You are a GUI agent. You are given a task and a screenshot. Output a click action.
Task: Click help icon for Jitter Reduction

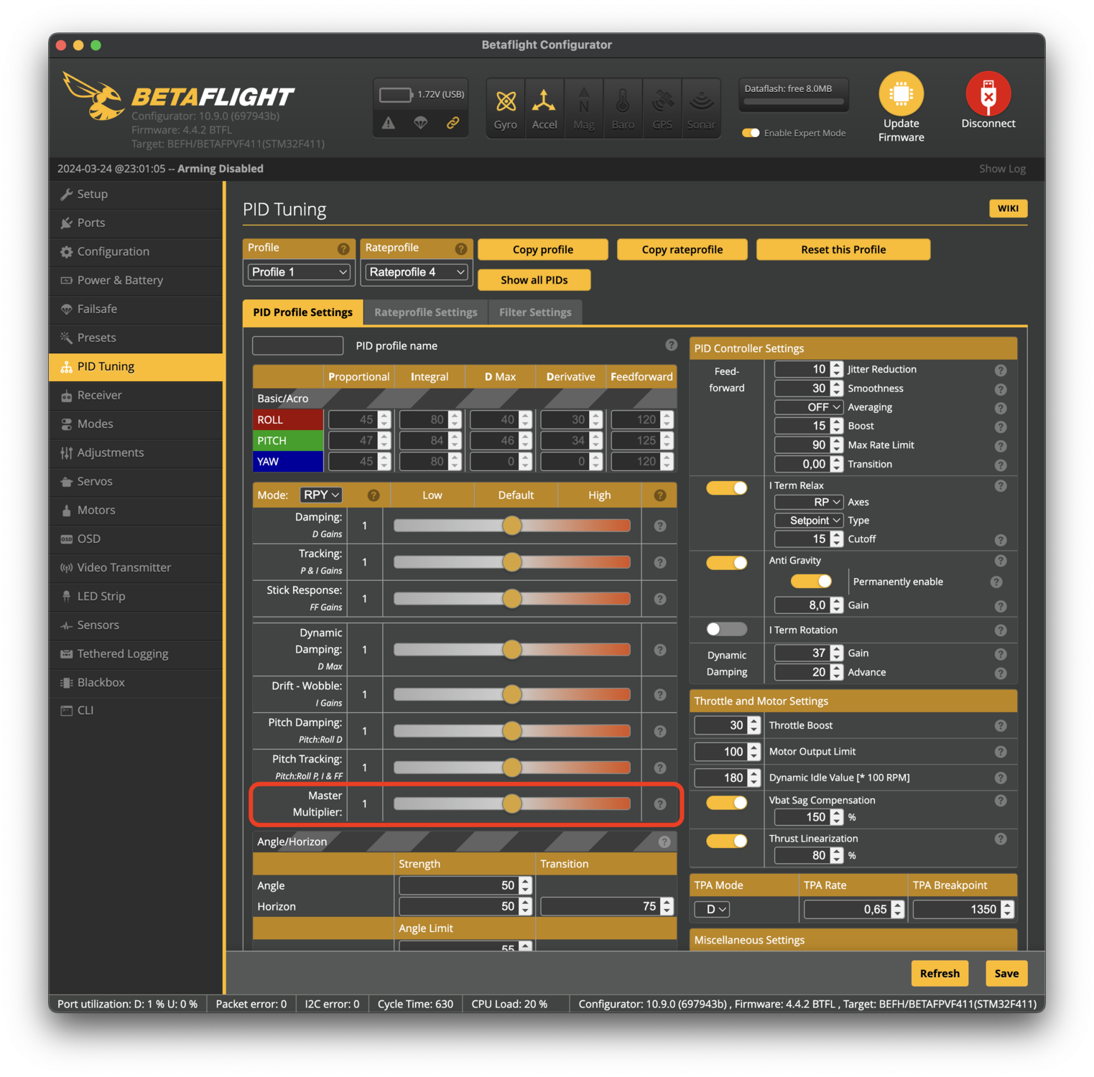click(1001, 370)
